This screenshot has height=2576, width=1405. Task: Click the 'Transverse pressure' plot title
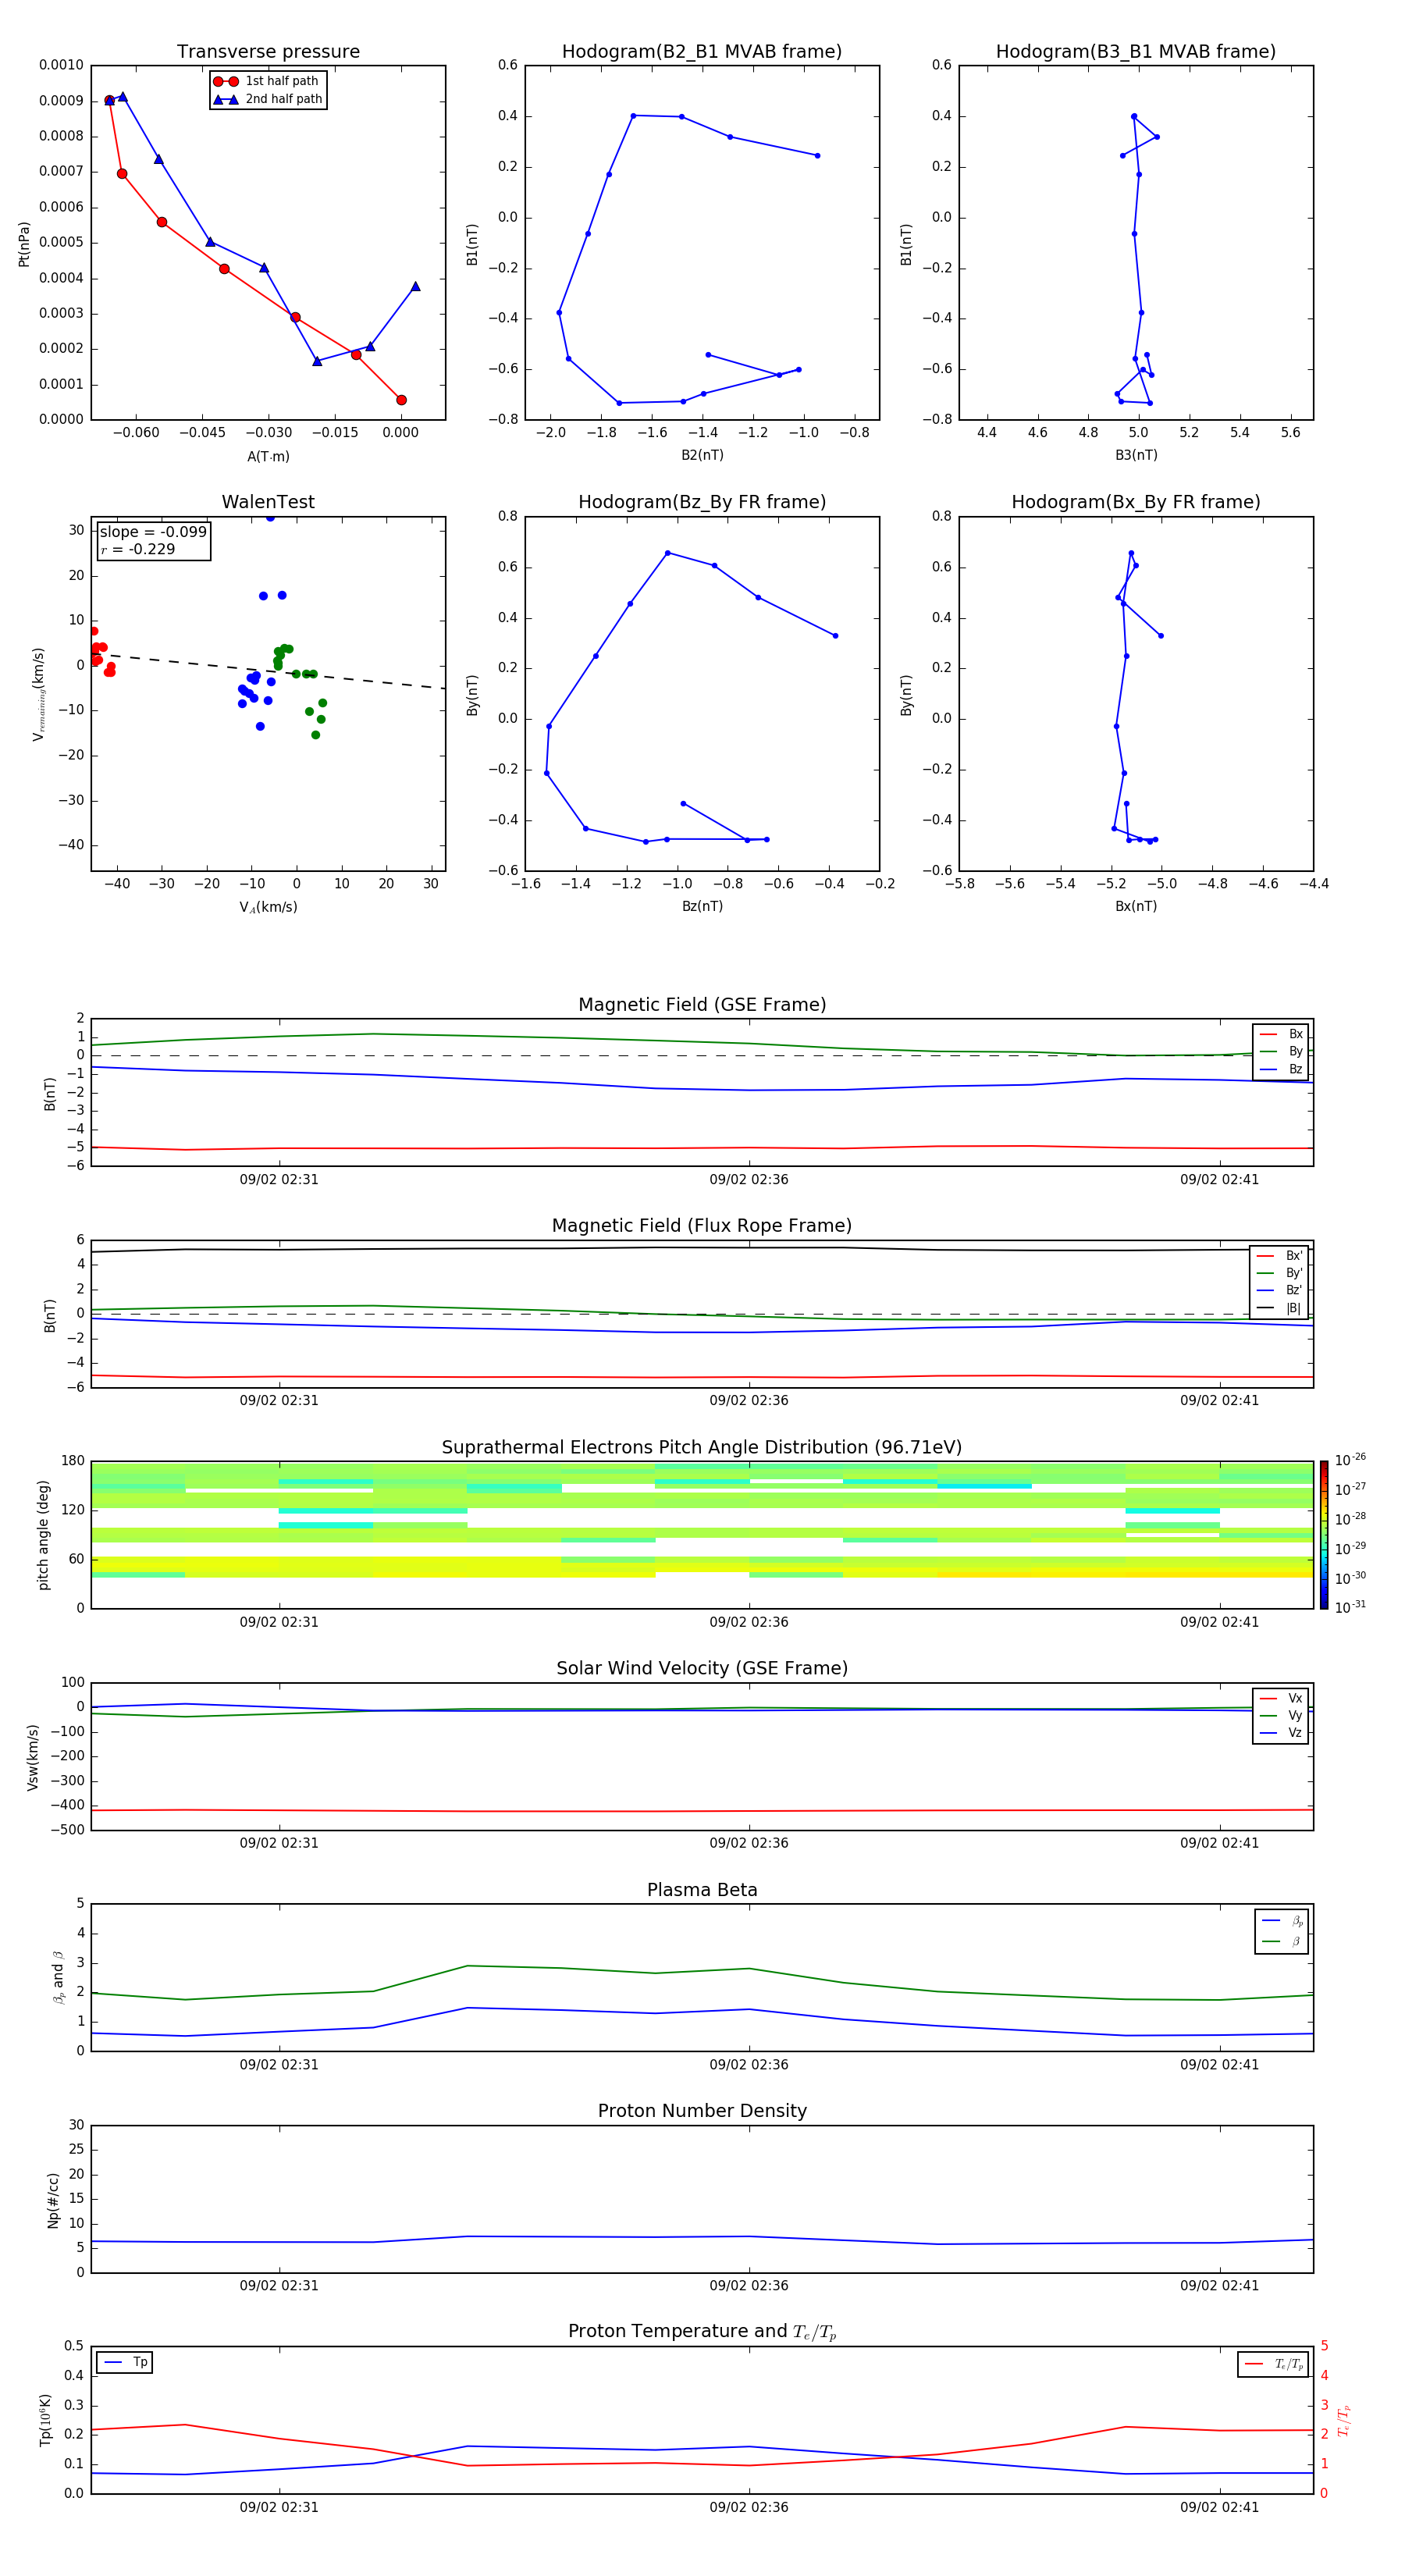pos(268,51)
